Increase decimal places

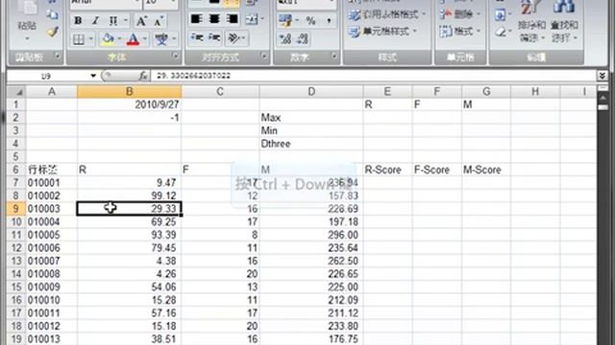click(285, 38)
